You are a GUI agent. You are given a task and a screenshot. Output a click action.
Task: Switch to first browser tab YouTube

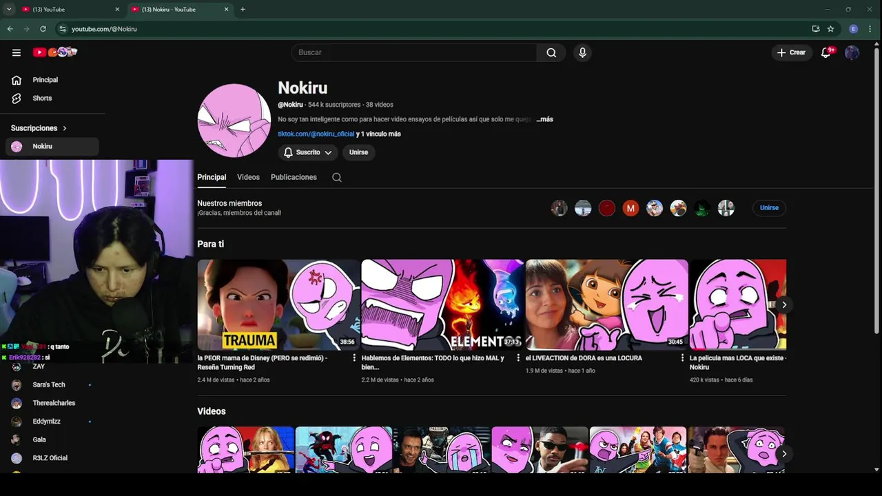(x=70, y=9)
